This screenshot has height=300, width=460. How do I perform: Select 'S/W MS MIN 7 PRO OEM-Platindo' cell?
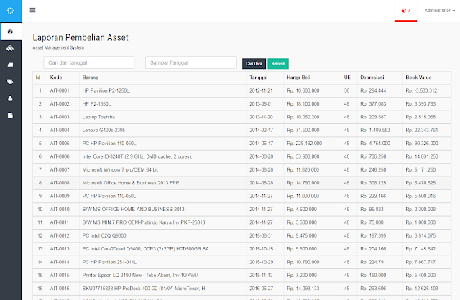coord(163,222)
